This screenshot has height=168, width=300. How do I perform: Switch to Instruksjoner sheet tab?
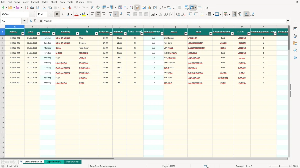(72, 162)
